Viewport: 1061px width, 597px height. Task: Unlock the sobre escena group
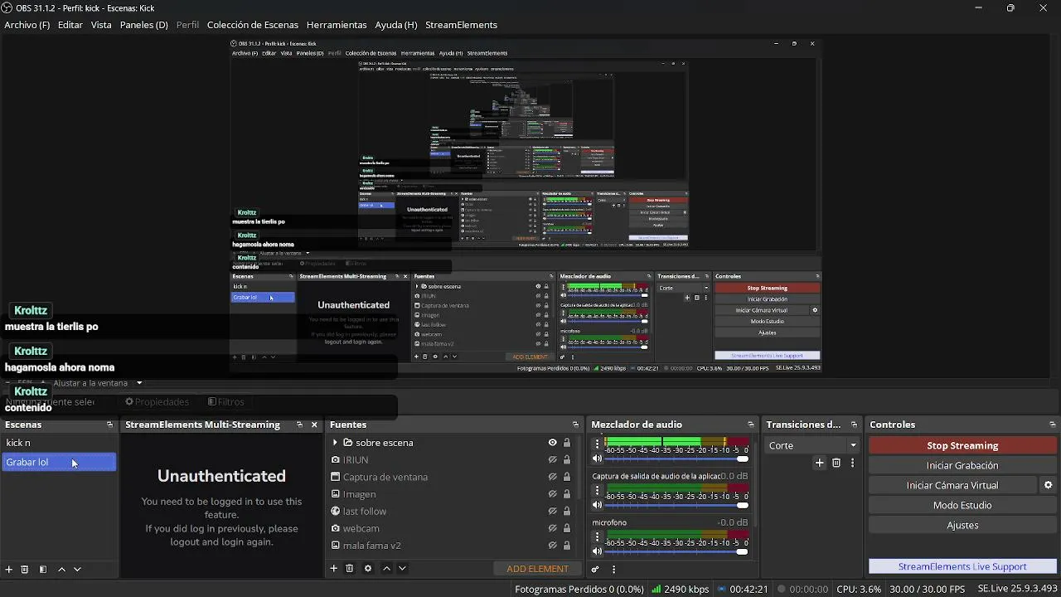click(567, 443)
